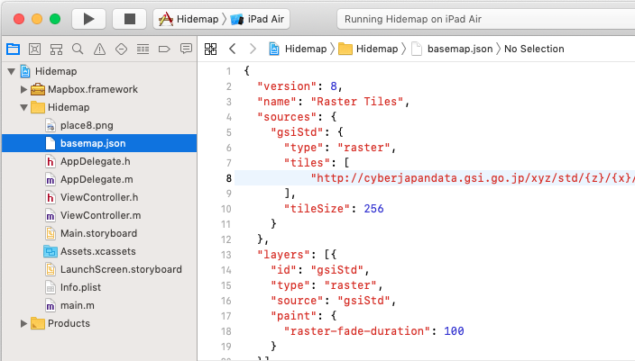Viewport: 635px width, 361px height.
Task: Switch to the Source Control navigator
Action: (33, 49)
